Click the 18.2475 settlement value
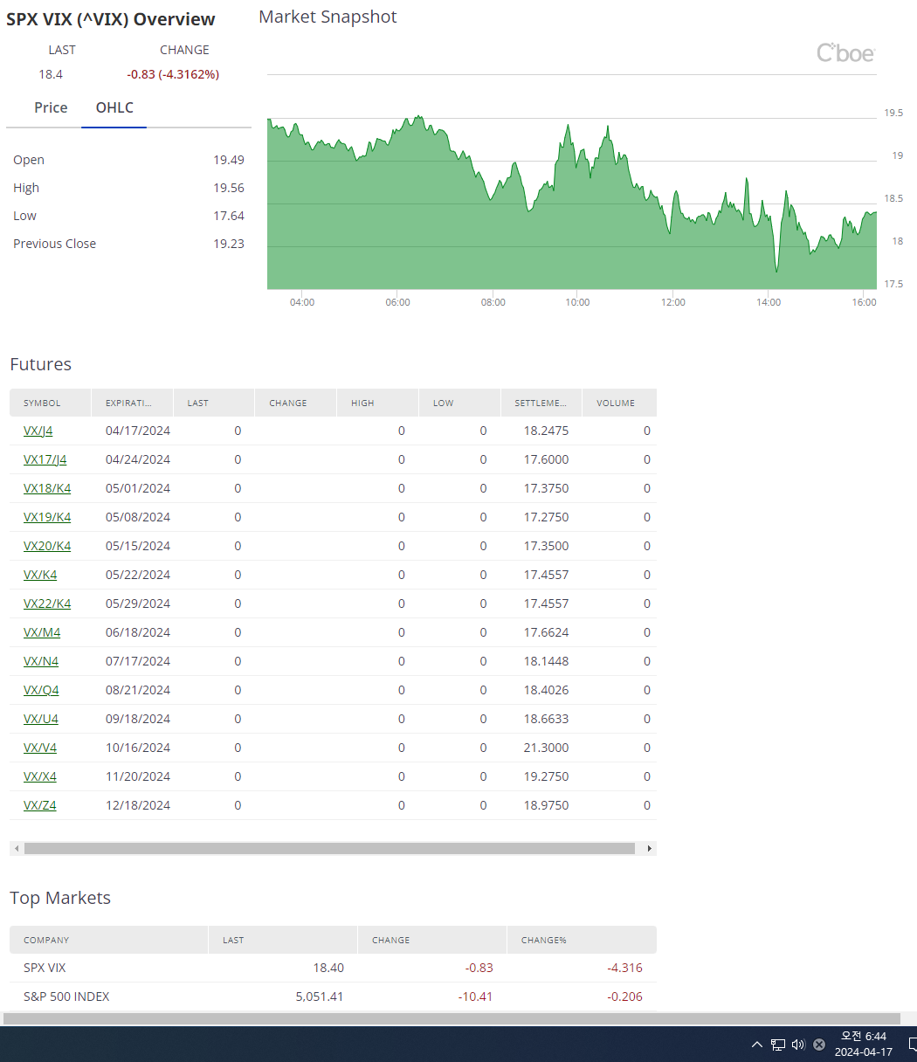 pyautogui.click(x=546, y=431)
